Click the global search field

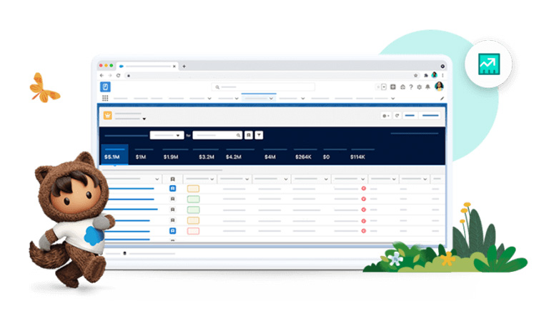pos(264,87)
